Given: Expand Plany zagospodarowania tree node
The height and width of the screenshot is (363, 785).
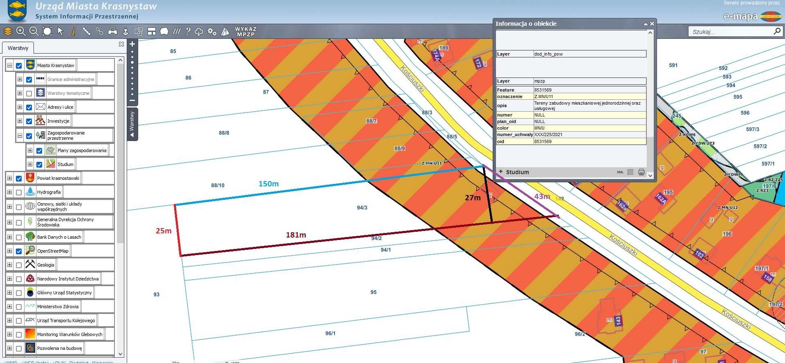Looking at the screenshot, I should point(30,150).
